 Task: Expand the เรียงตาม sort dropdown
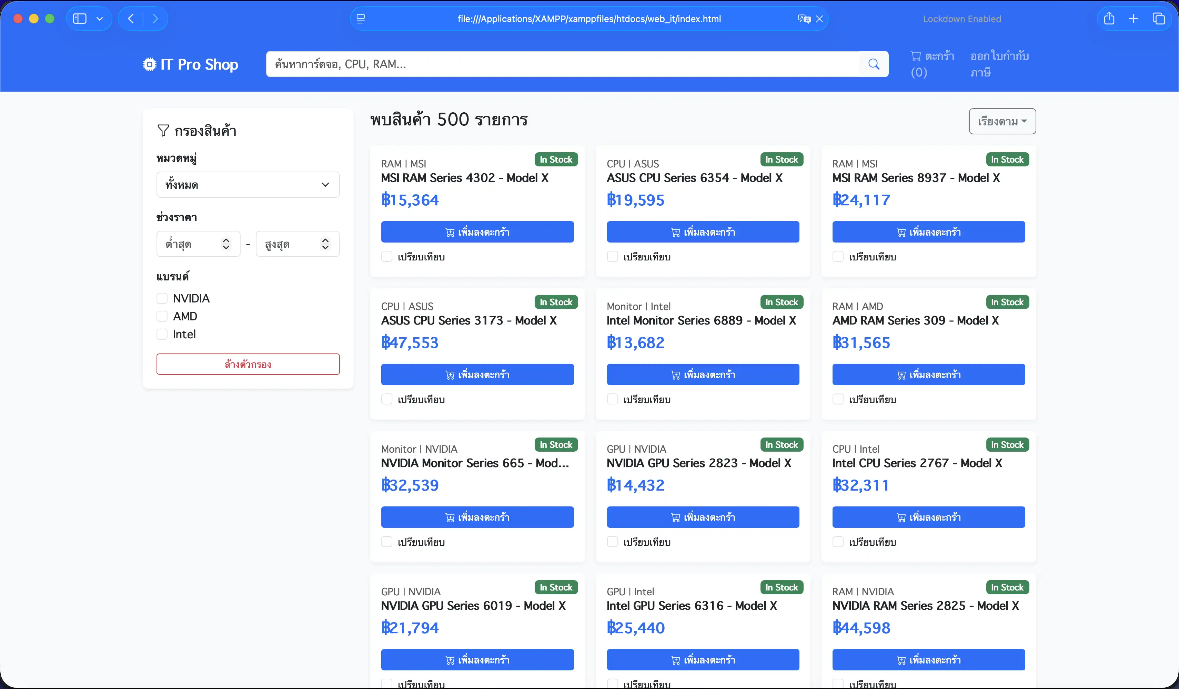click(x=1002, y=122)
